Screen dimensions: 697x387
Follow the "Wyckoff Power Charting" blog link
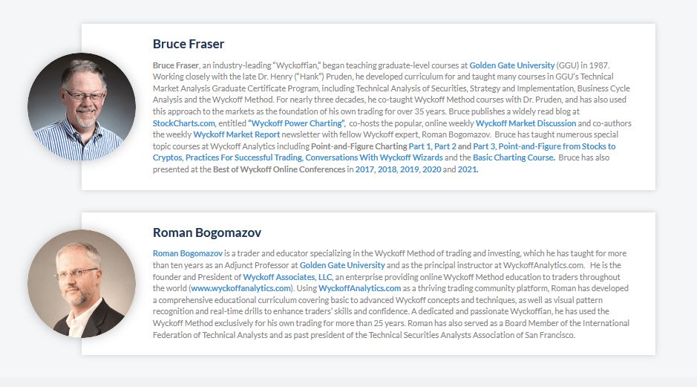296,123
